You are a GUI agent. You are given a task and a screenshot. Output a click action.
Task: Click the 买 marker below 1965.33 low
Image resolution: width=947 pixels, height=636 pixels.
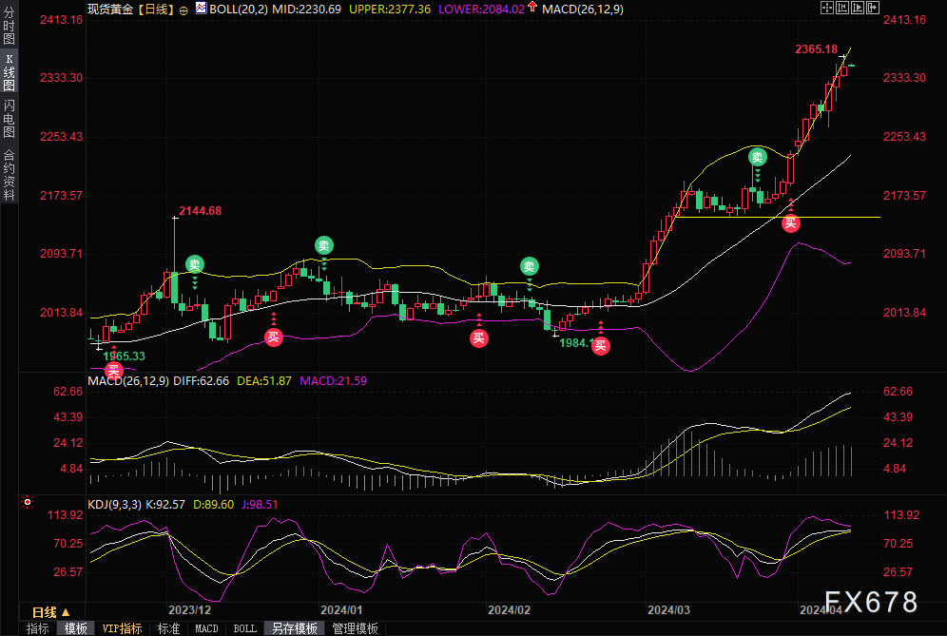113,370
